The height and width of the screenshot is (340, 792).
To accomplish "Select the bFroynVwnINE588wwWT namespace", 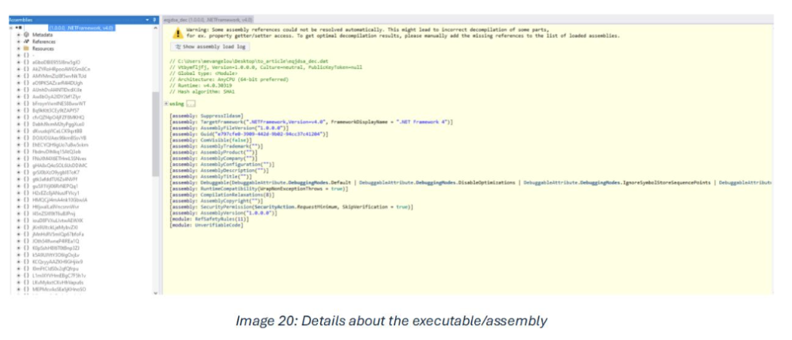I will click(59, 103).
